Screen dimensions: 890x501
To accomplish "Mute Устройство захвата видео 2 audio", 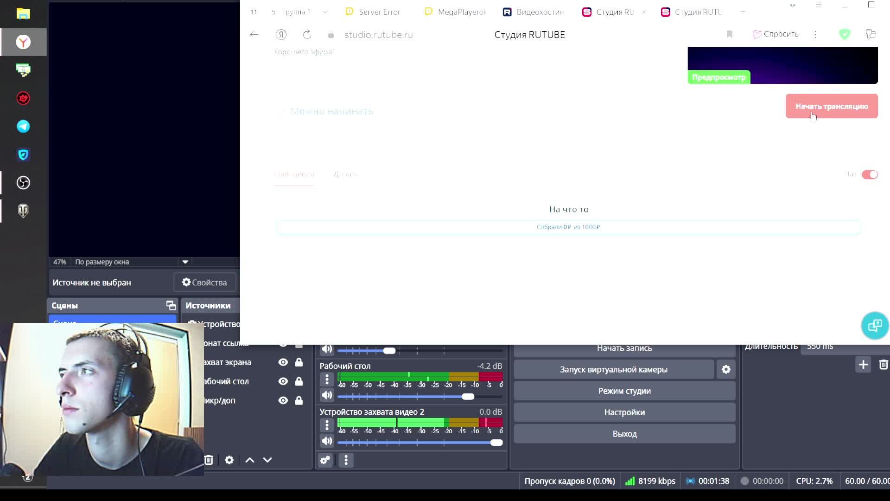I will pyautogui.click(x=327, y=441).
